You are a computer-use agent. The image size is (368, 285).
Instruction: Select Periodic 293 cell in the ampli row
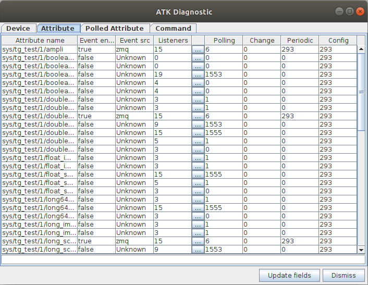[300, 49]
